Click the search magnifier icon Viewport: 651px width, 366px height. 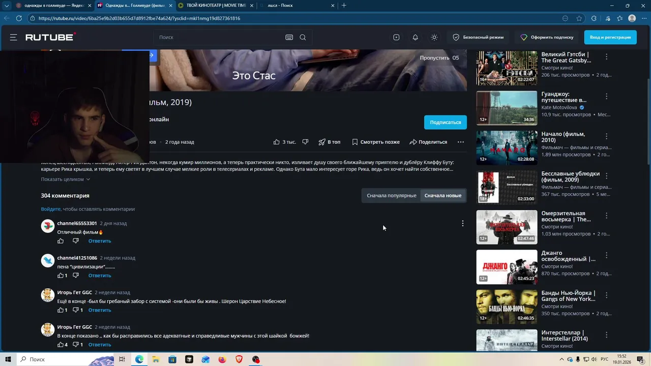tap(303, 37)
